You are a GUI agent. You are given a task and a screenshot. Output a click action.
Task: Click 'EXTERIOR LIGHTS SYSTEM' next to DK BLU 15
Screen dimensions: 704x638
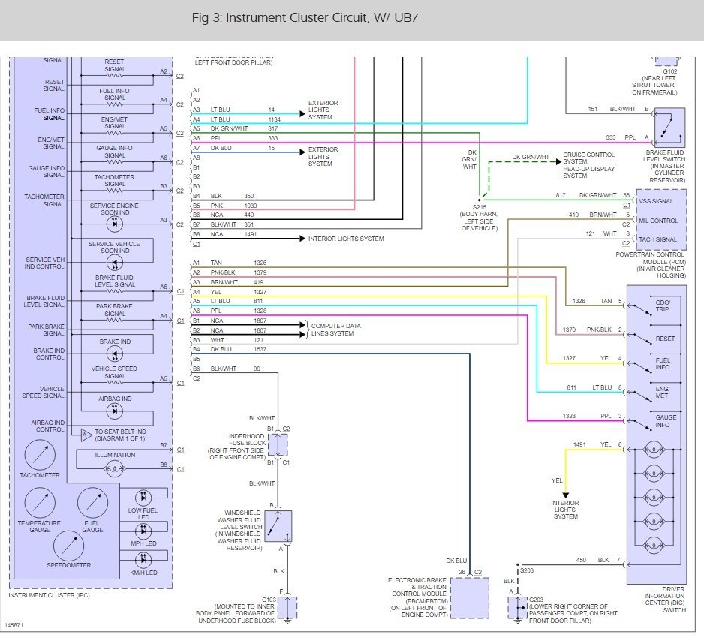click(x=323, y=157)
